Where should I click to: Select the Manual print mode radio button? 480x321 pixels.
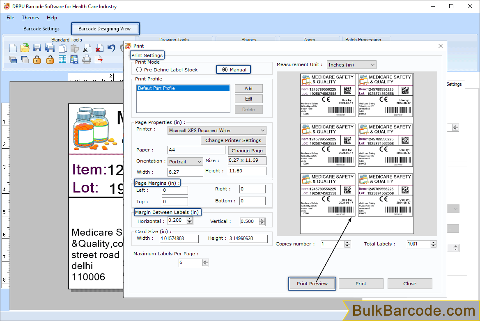225,70
